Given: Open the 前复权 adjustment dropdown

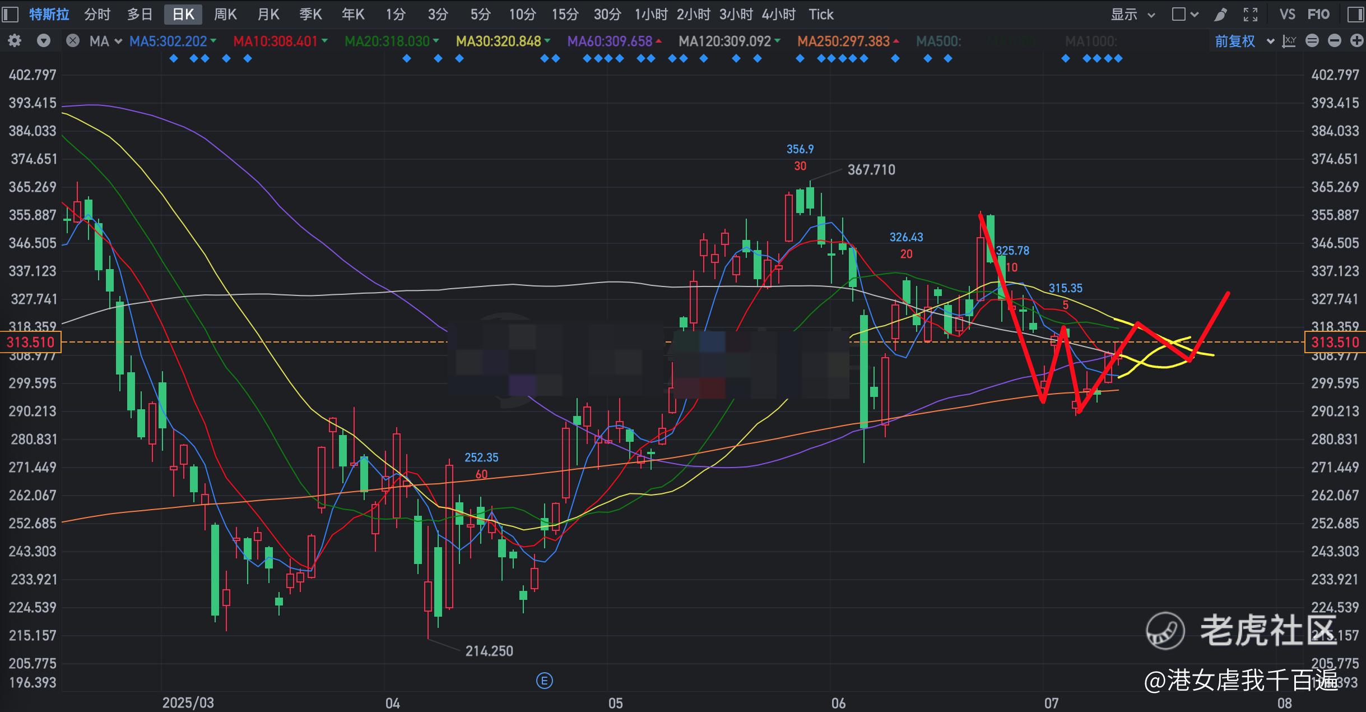Looking at the screenshot, I should (1244, 41).
